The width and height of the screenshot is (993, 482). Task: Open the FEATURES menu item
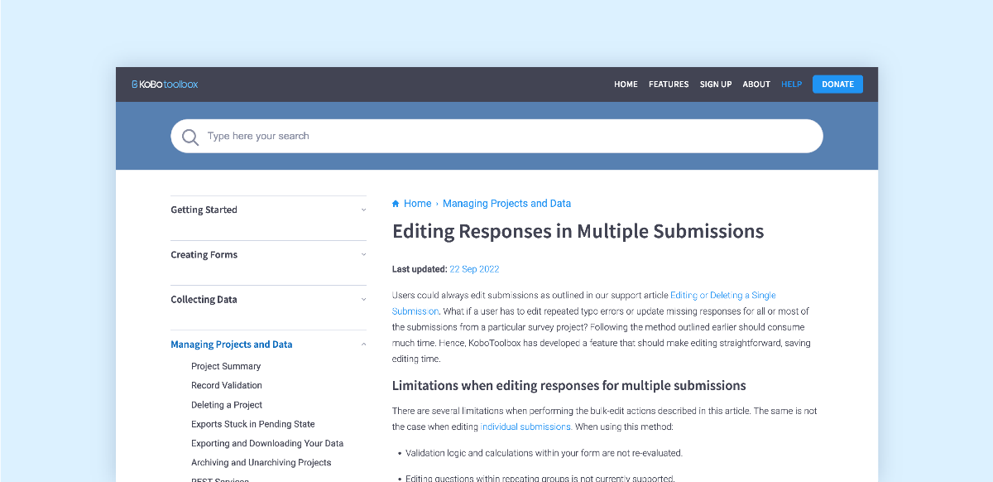click(x=668, y=84)
